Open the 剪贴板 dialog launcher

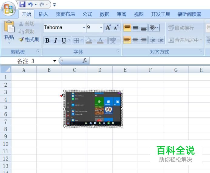(38, 51)
